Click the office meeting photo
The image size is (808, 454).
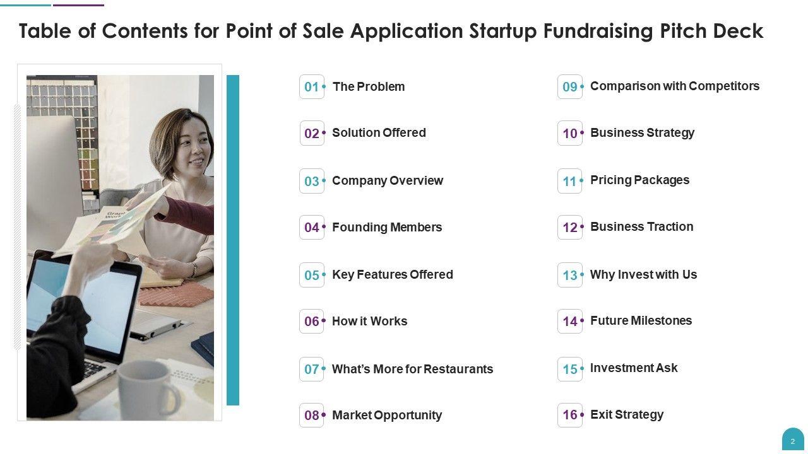pyautogui.click(x=120, y=247)
